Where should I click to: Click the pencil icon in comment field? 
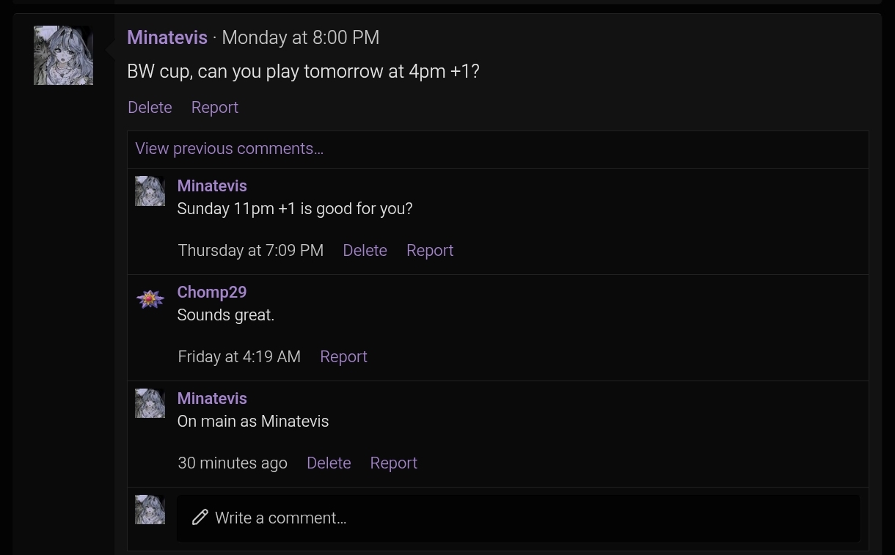200,518
